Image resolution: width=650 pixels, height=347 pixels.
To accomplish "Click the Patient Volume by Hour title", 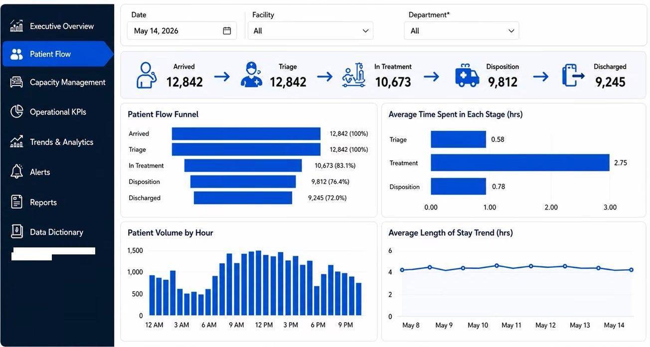I will click(170, 232).
